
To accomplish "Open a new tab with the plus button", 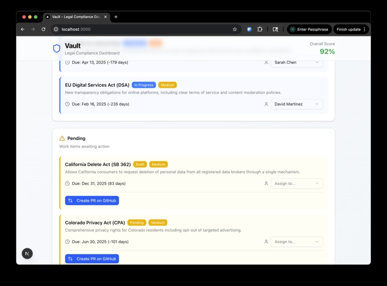I will [x=116, y=17].
